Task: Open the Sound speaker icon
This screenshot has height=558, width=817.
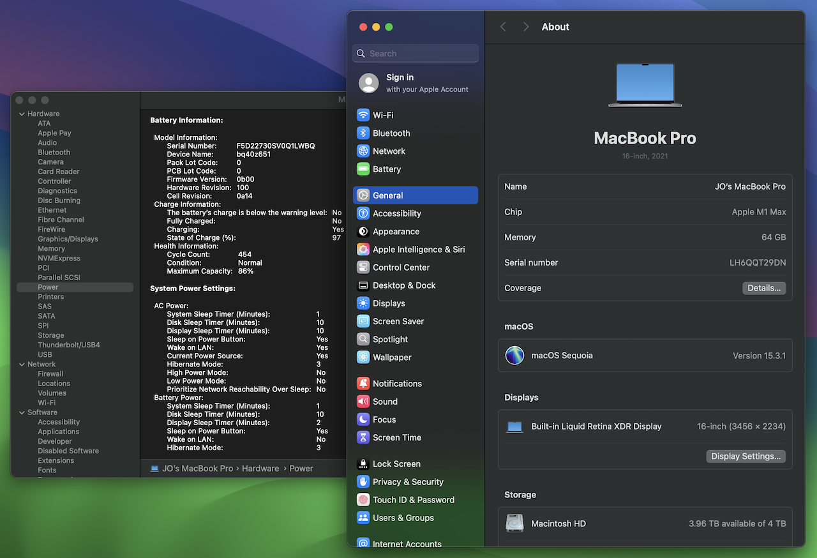Action: click(363, 401)
